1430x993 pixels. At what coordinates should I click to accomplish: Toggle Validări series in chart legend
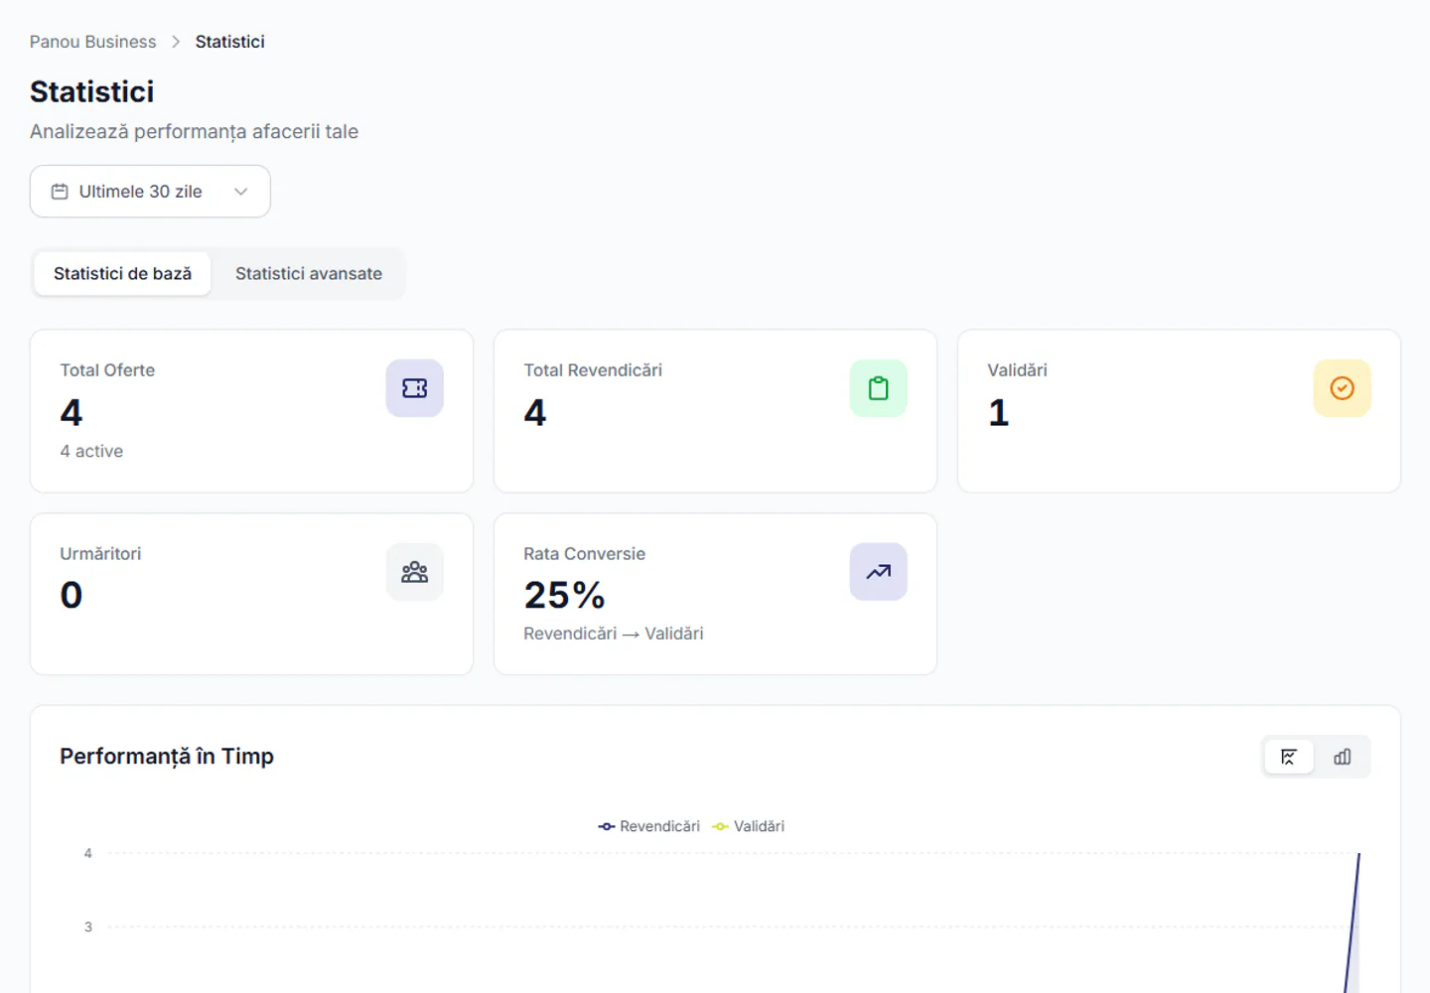[x=748, y=826]
